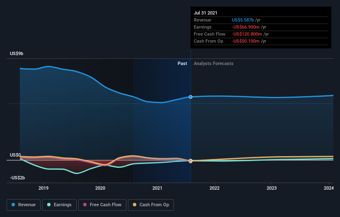Click the -US$66.900m earnings value
This screenshot has height=217, width=340.
pyautogui.click(x=246, y=27)
